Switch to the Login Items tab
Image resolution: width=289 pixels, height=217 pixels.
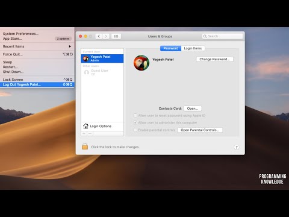193,48
